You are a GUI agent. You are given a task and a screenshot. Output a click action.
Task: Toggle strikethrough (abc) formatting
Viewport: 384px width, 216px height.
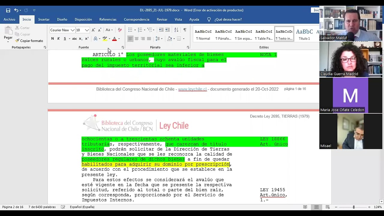click(x=74, y=39)
